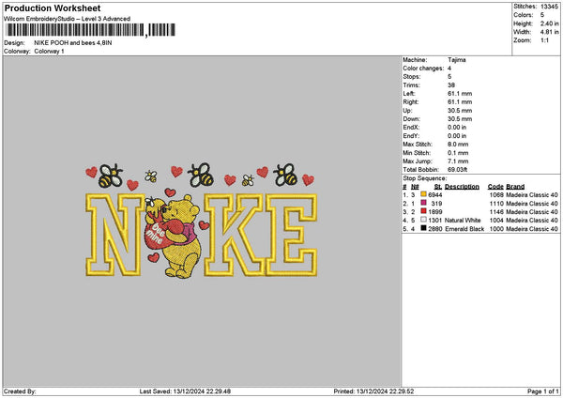Click the 'Natural White' description
Image resolution: width=563 pixels, height=398 pixels.
click(463, 221)
